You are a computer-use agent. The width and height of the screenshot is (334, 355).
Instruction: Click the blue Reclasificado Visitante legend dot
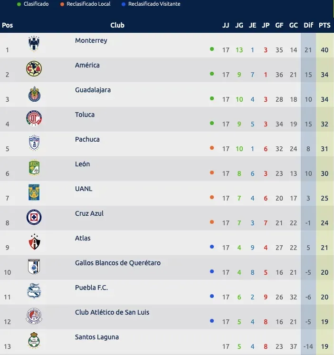pos(123,4)
